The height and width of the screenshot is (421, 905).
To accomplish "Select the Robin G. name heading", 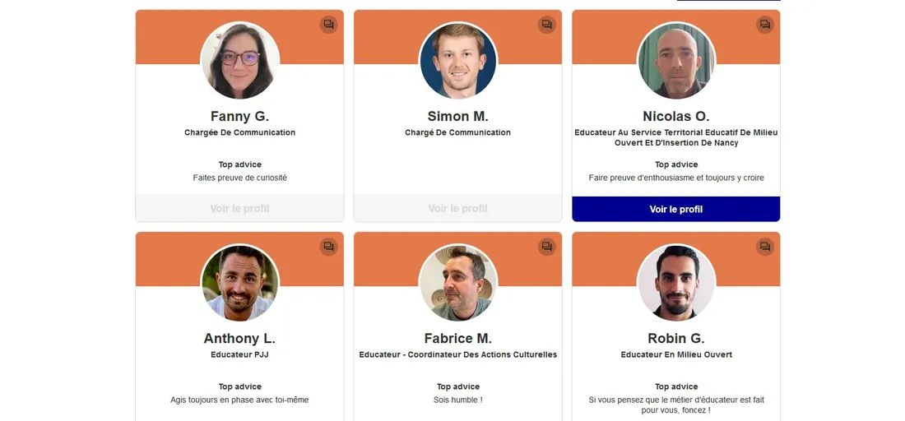I will pos(675,339).
